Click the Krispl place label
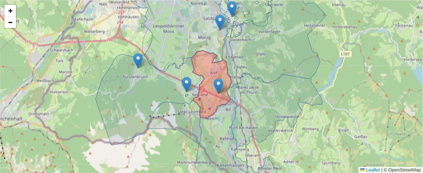This screenshot has width=423, height=173. pyautogui.click(x=343, y=130)
